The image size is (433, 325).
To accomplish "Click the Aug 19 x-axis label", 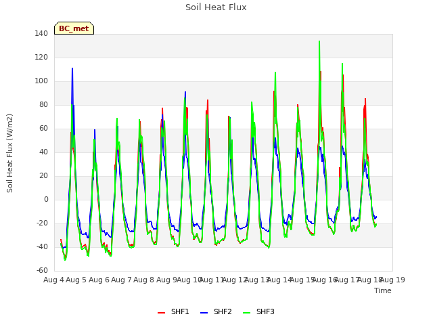I will pyautogui.click(x=393, y=280).
